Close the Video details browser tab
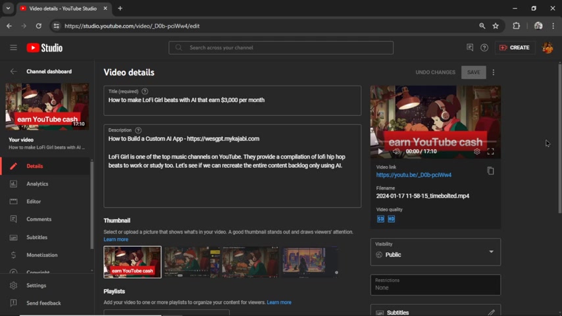 coord(105,9)
